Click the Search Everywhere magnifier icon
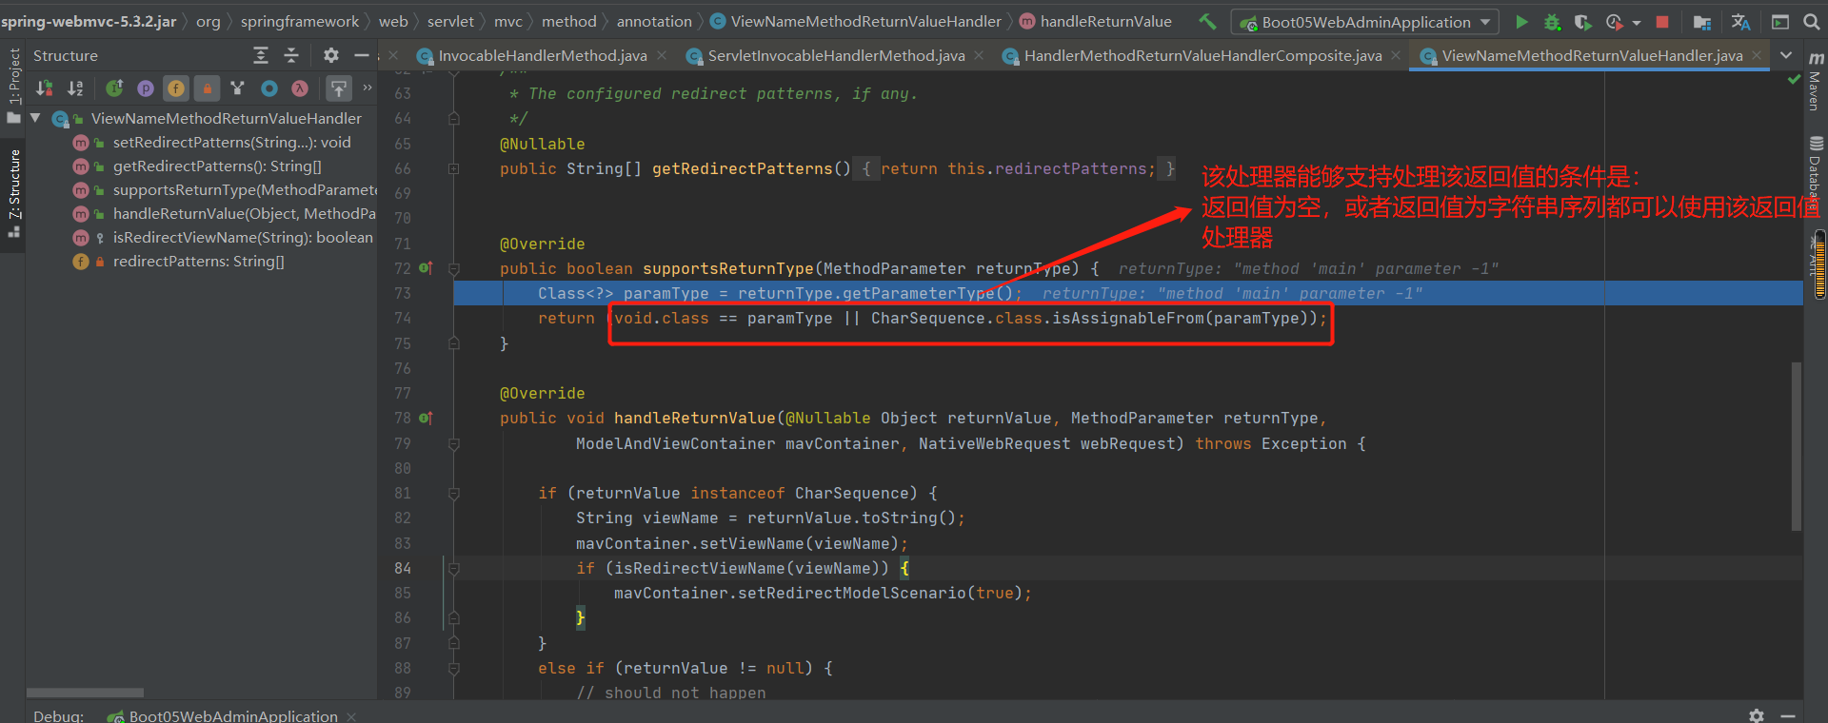 (x=1811, y=21)
